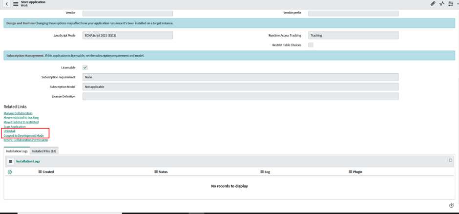Click the gear icon to personalize list
Screen dimensions: 459x214
click(x=10, y=172)
